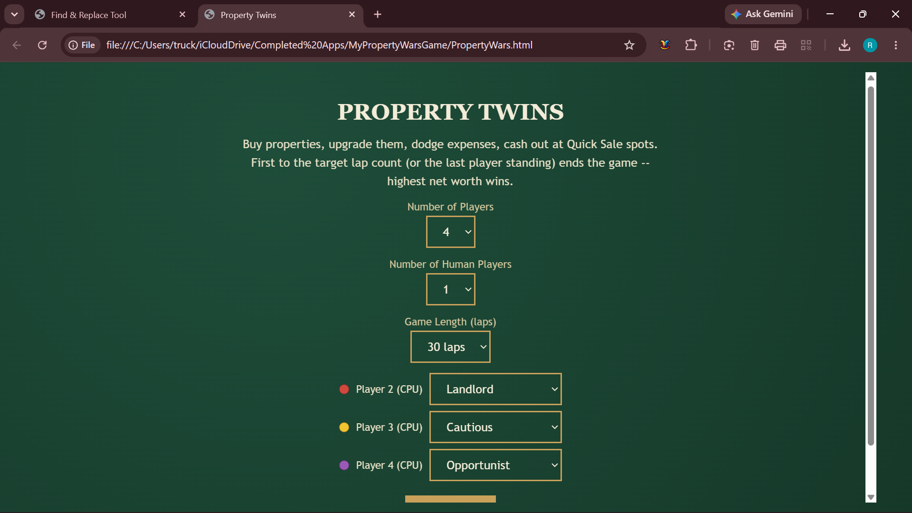Reload the Property Twins page
Image resolution: width=912 pixels, height=513 pixels.
42,45
